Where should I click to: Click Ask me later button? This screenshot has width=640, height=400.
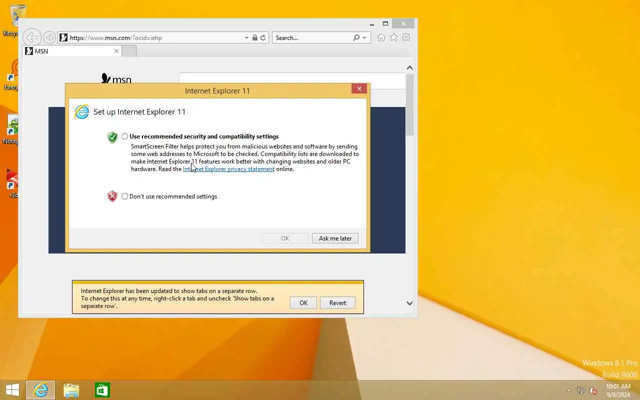[x=335, y=238]
